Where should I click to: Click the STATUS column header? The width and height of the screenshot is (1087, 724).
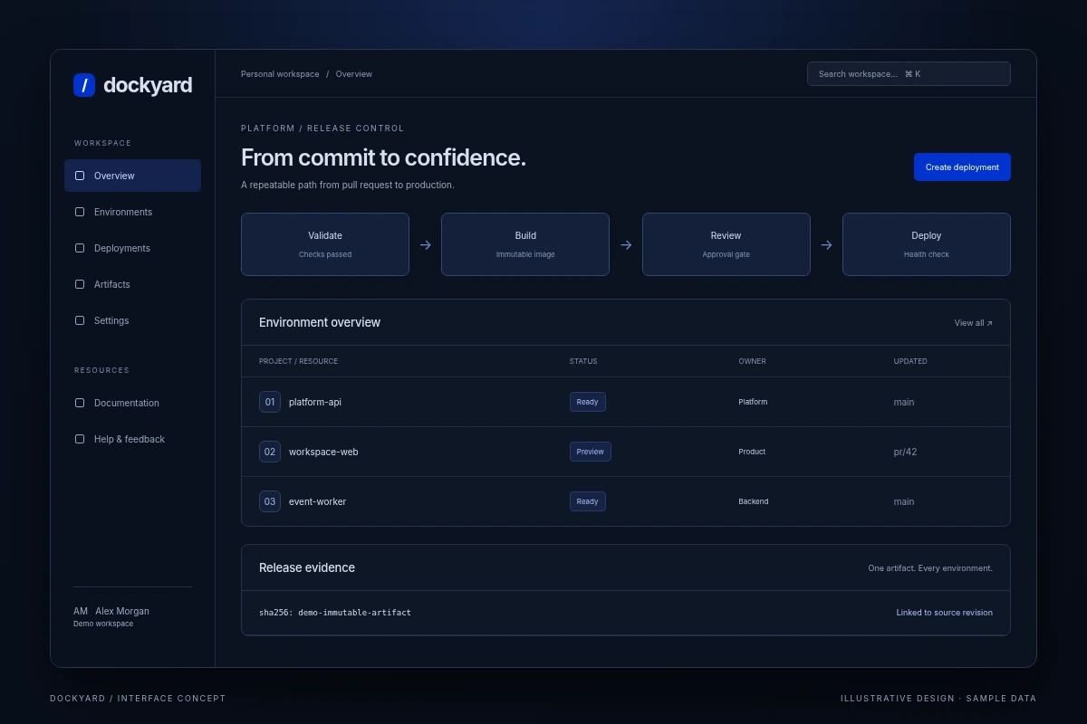[583, 361]
